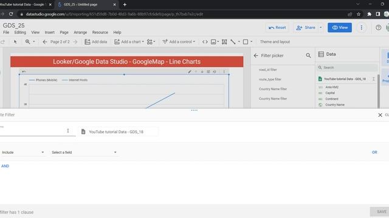The width and height of the screenshot is (389, 218).
Task: Expand the shape type dropdown arrow
Action: (x=251, y=42)
